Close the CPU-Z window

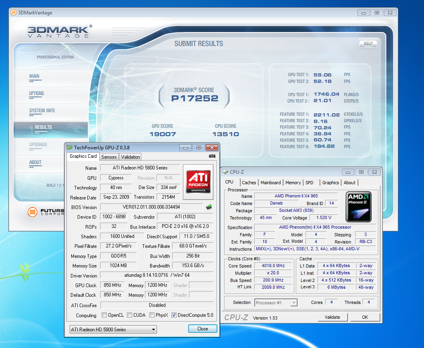point(374,172)
